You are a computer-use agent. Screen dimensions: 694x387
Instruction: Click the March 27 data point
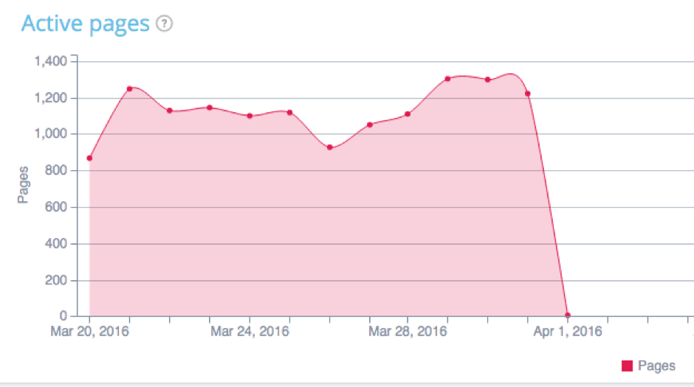pyautogui.click(x=369, y=125)
